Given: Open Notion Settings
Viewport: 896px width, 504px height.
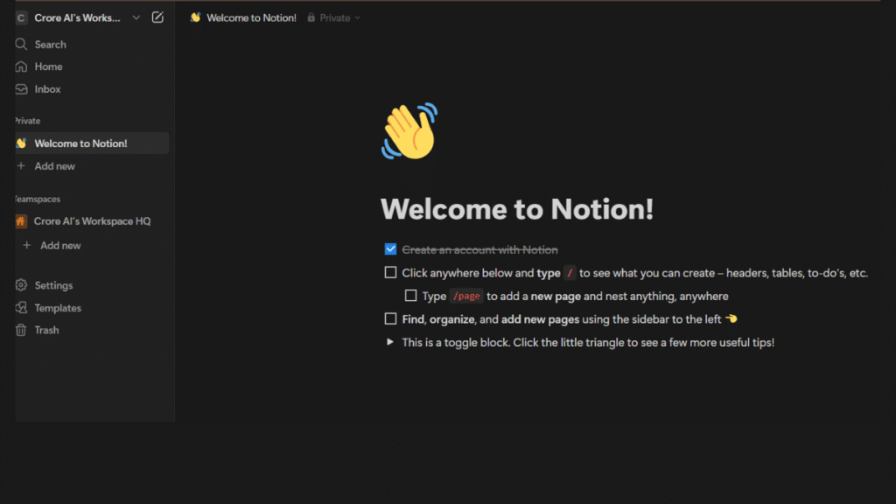Looking at the screenshot, I should click(51, 284).
